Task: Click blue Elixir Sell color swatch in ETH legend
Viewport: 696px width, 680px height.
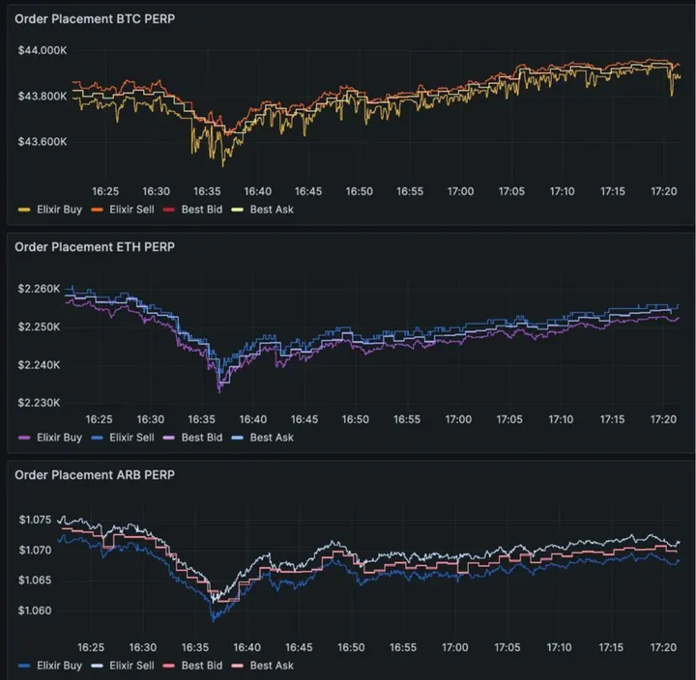Action: (x=97, y=438)
